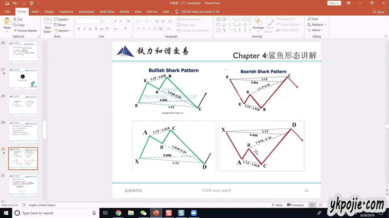
Task: Toggle the Comments pane in status bar
Action: [295, 205]
